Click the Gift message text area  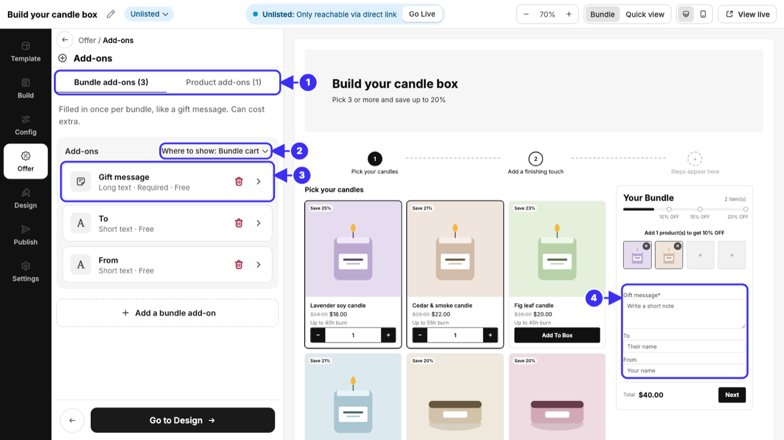click(x=684, y=314)
